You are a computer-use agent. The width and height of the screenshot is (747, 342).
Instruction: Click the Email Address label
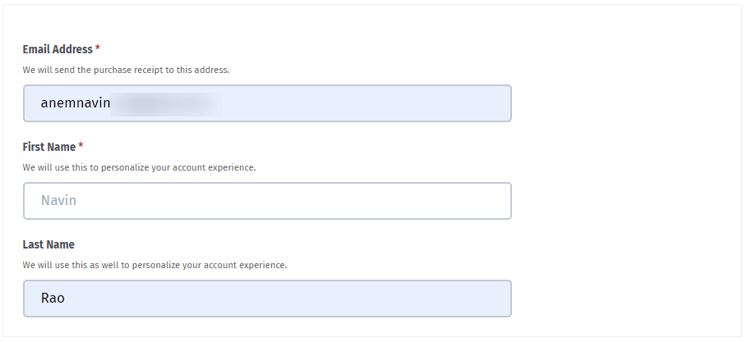coord(58,49)
